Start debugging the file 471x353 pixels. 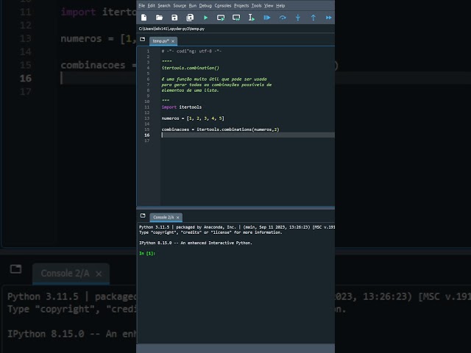coord(266,18)
